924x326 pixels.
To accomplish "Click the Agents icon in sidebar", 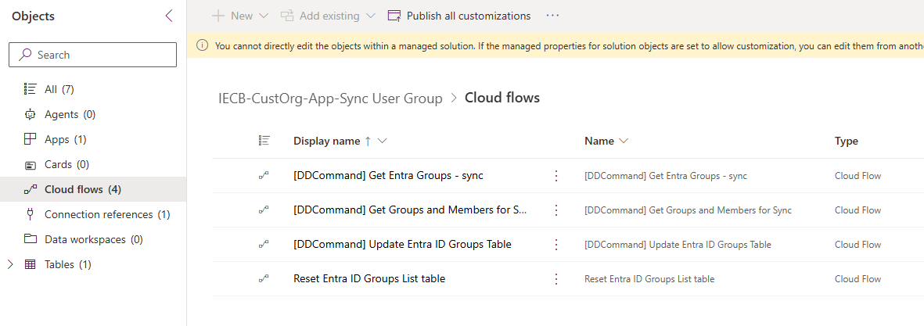I will pyautogui.click(x=31, y=114).
